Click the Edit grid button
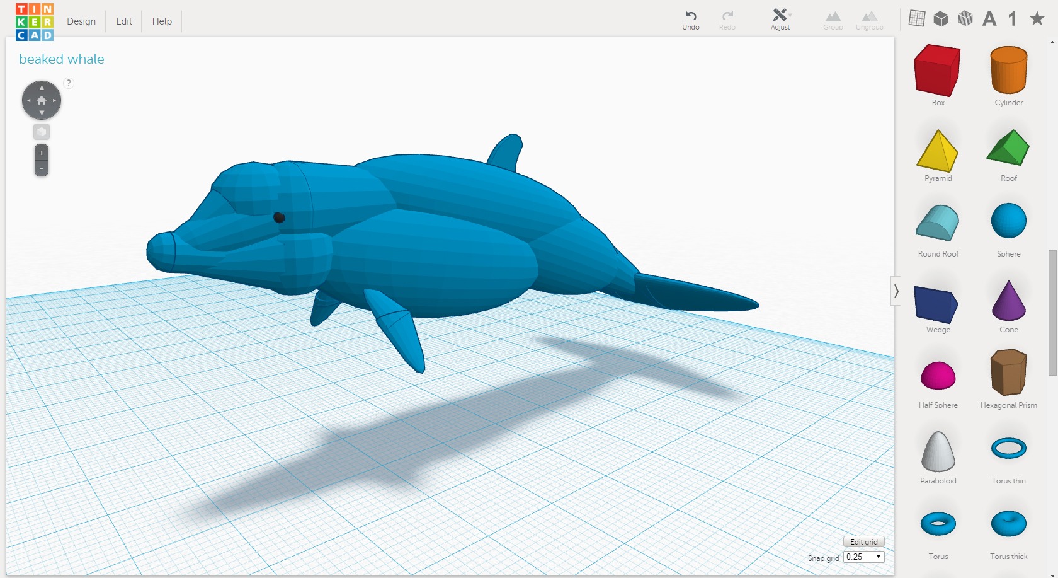The image size is (1058, 578). tap(864, 541)
